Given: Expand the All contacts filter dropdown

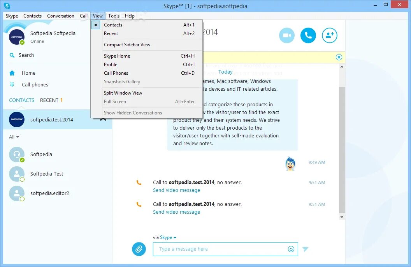Looking at the screenshot, I should point(14,137).
